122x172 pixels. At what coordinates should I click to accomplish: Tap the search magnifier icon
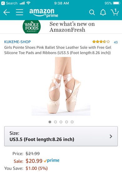tap(92, 12)
